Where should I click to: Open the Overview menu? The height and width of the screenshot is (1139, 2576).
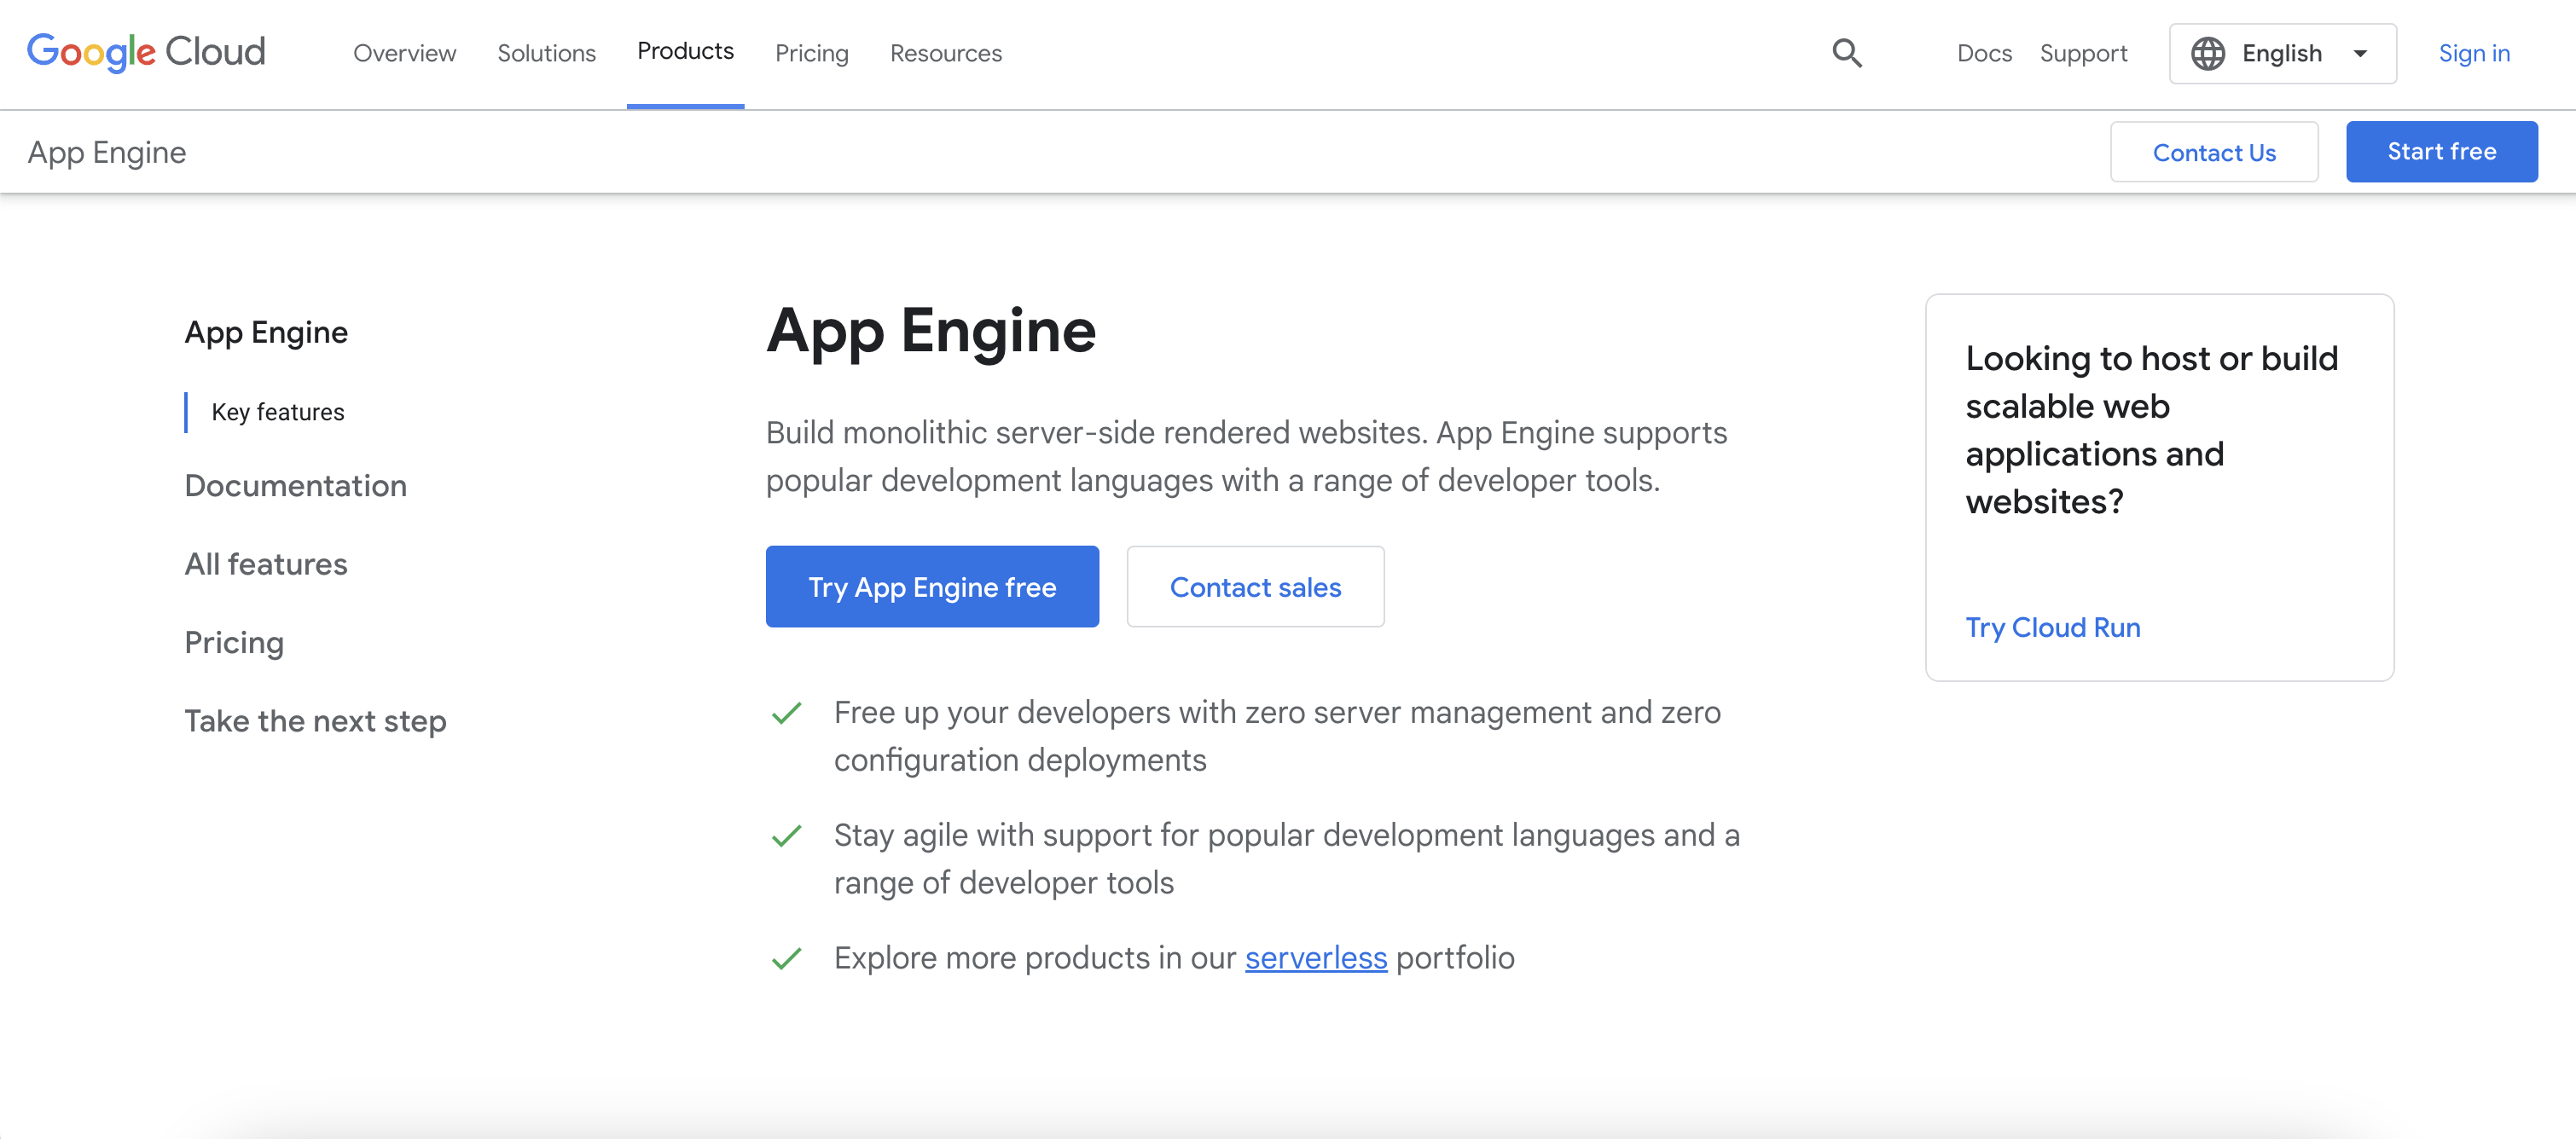(405, 53)
